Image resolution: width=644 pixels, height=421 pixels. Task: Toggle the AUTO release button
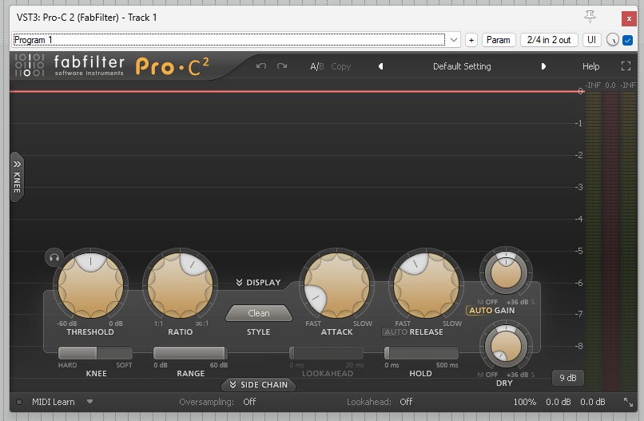tap(396, 332)
